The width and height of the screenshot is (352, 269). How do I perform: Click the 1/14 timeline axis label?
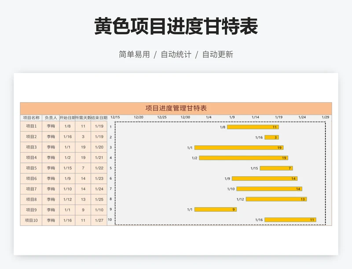[x=255, y=117]
